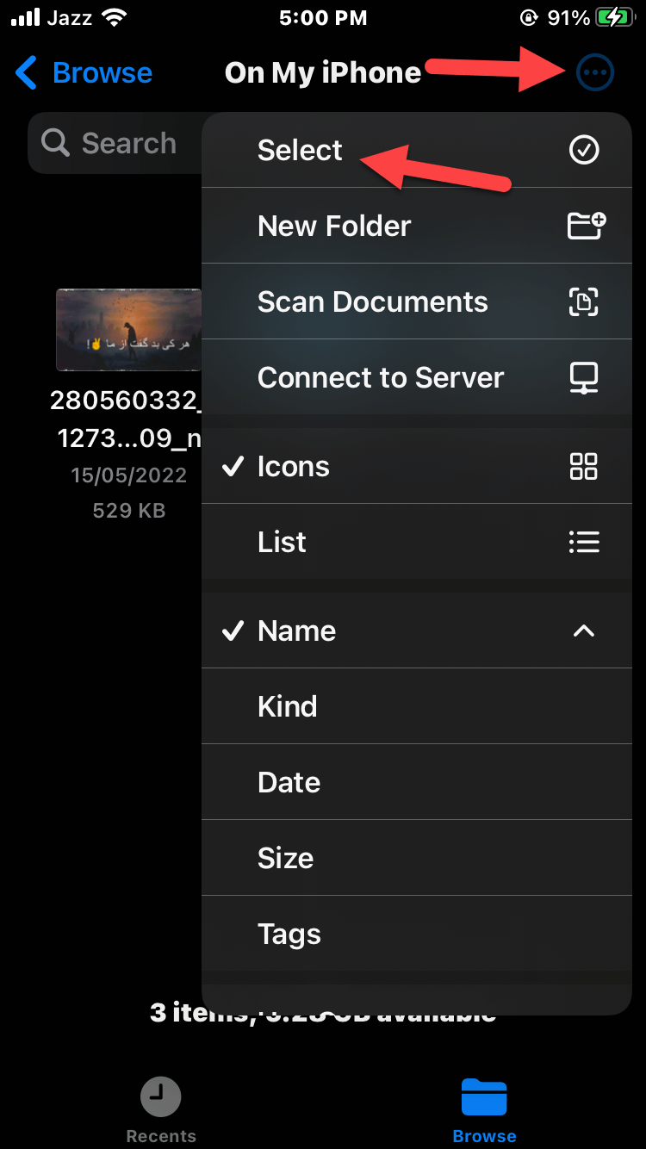Tap the List view lines icon
Screen dimensions: 646x1149
point(584,542)
